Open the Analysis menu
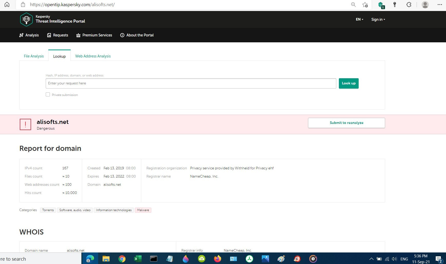The width and height of the screenshot is (446, 264). pyautogui.click(x=29, y=35)
